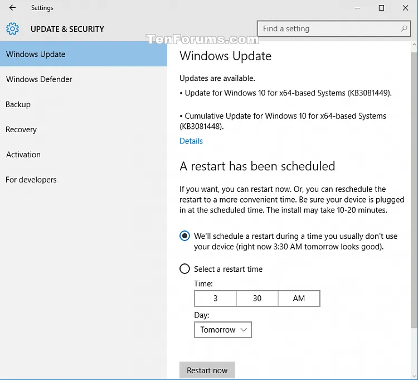Open the update Details link
The image size is (418, 380).
(x=191, y=141)
